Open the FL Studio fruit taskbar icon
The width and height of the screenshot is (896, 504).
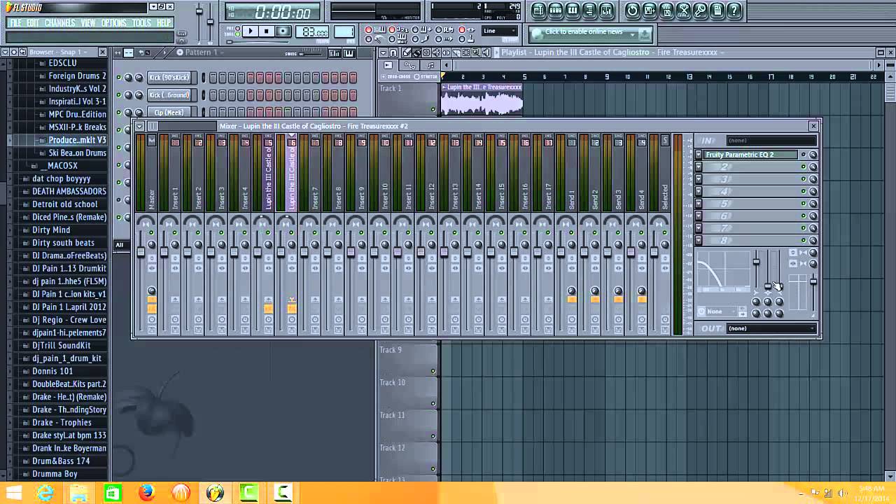(215, 493)
